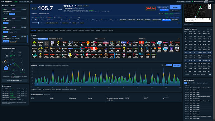Screen dimensions: 215x121
Task: Select the fbi.radio preset
Action: click(x=34, y=49)
